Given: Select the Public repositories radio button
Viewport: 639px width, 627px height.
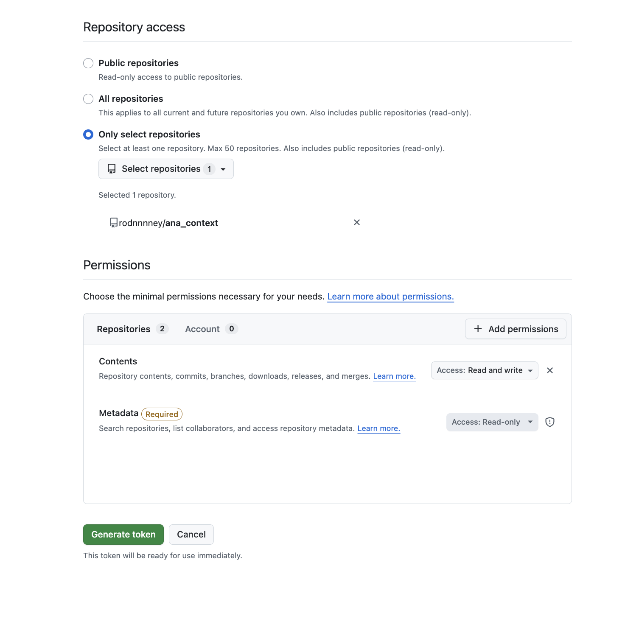Looking at the screenshot, I should [88, 63].
